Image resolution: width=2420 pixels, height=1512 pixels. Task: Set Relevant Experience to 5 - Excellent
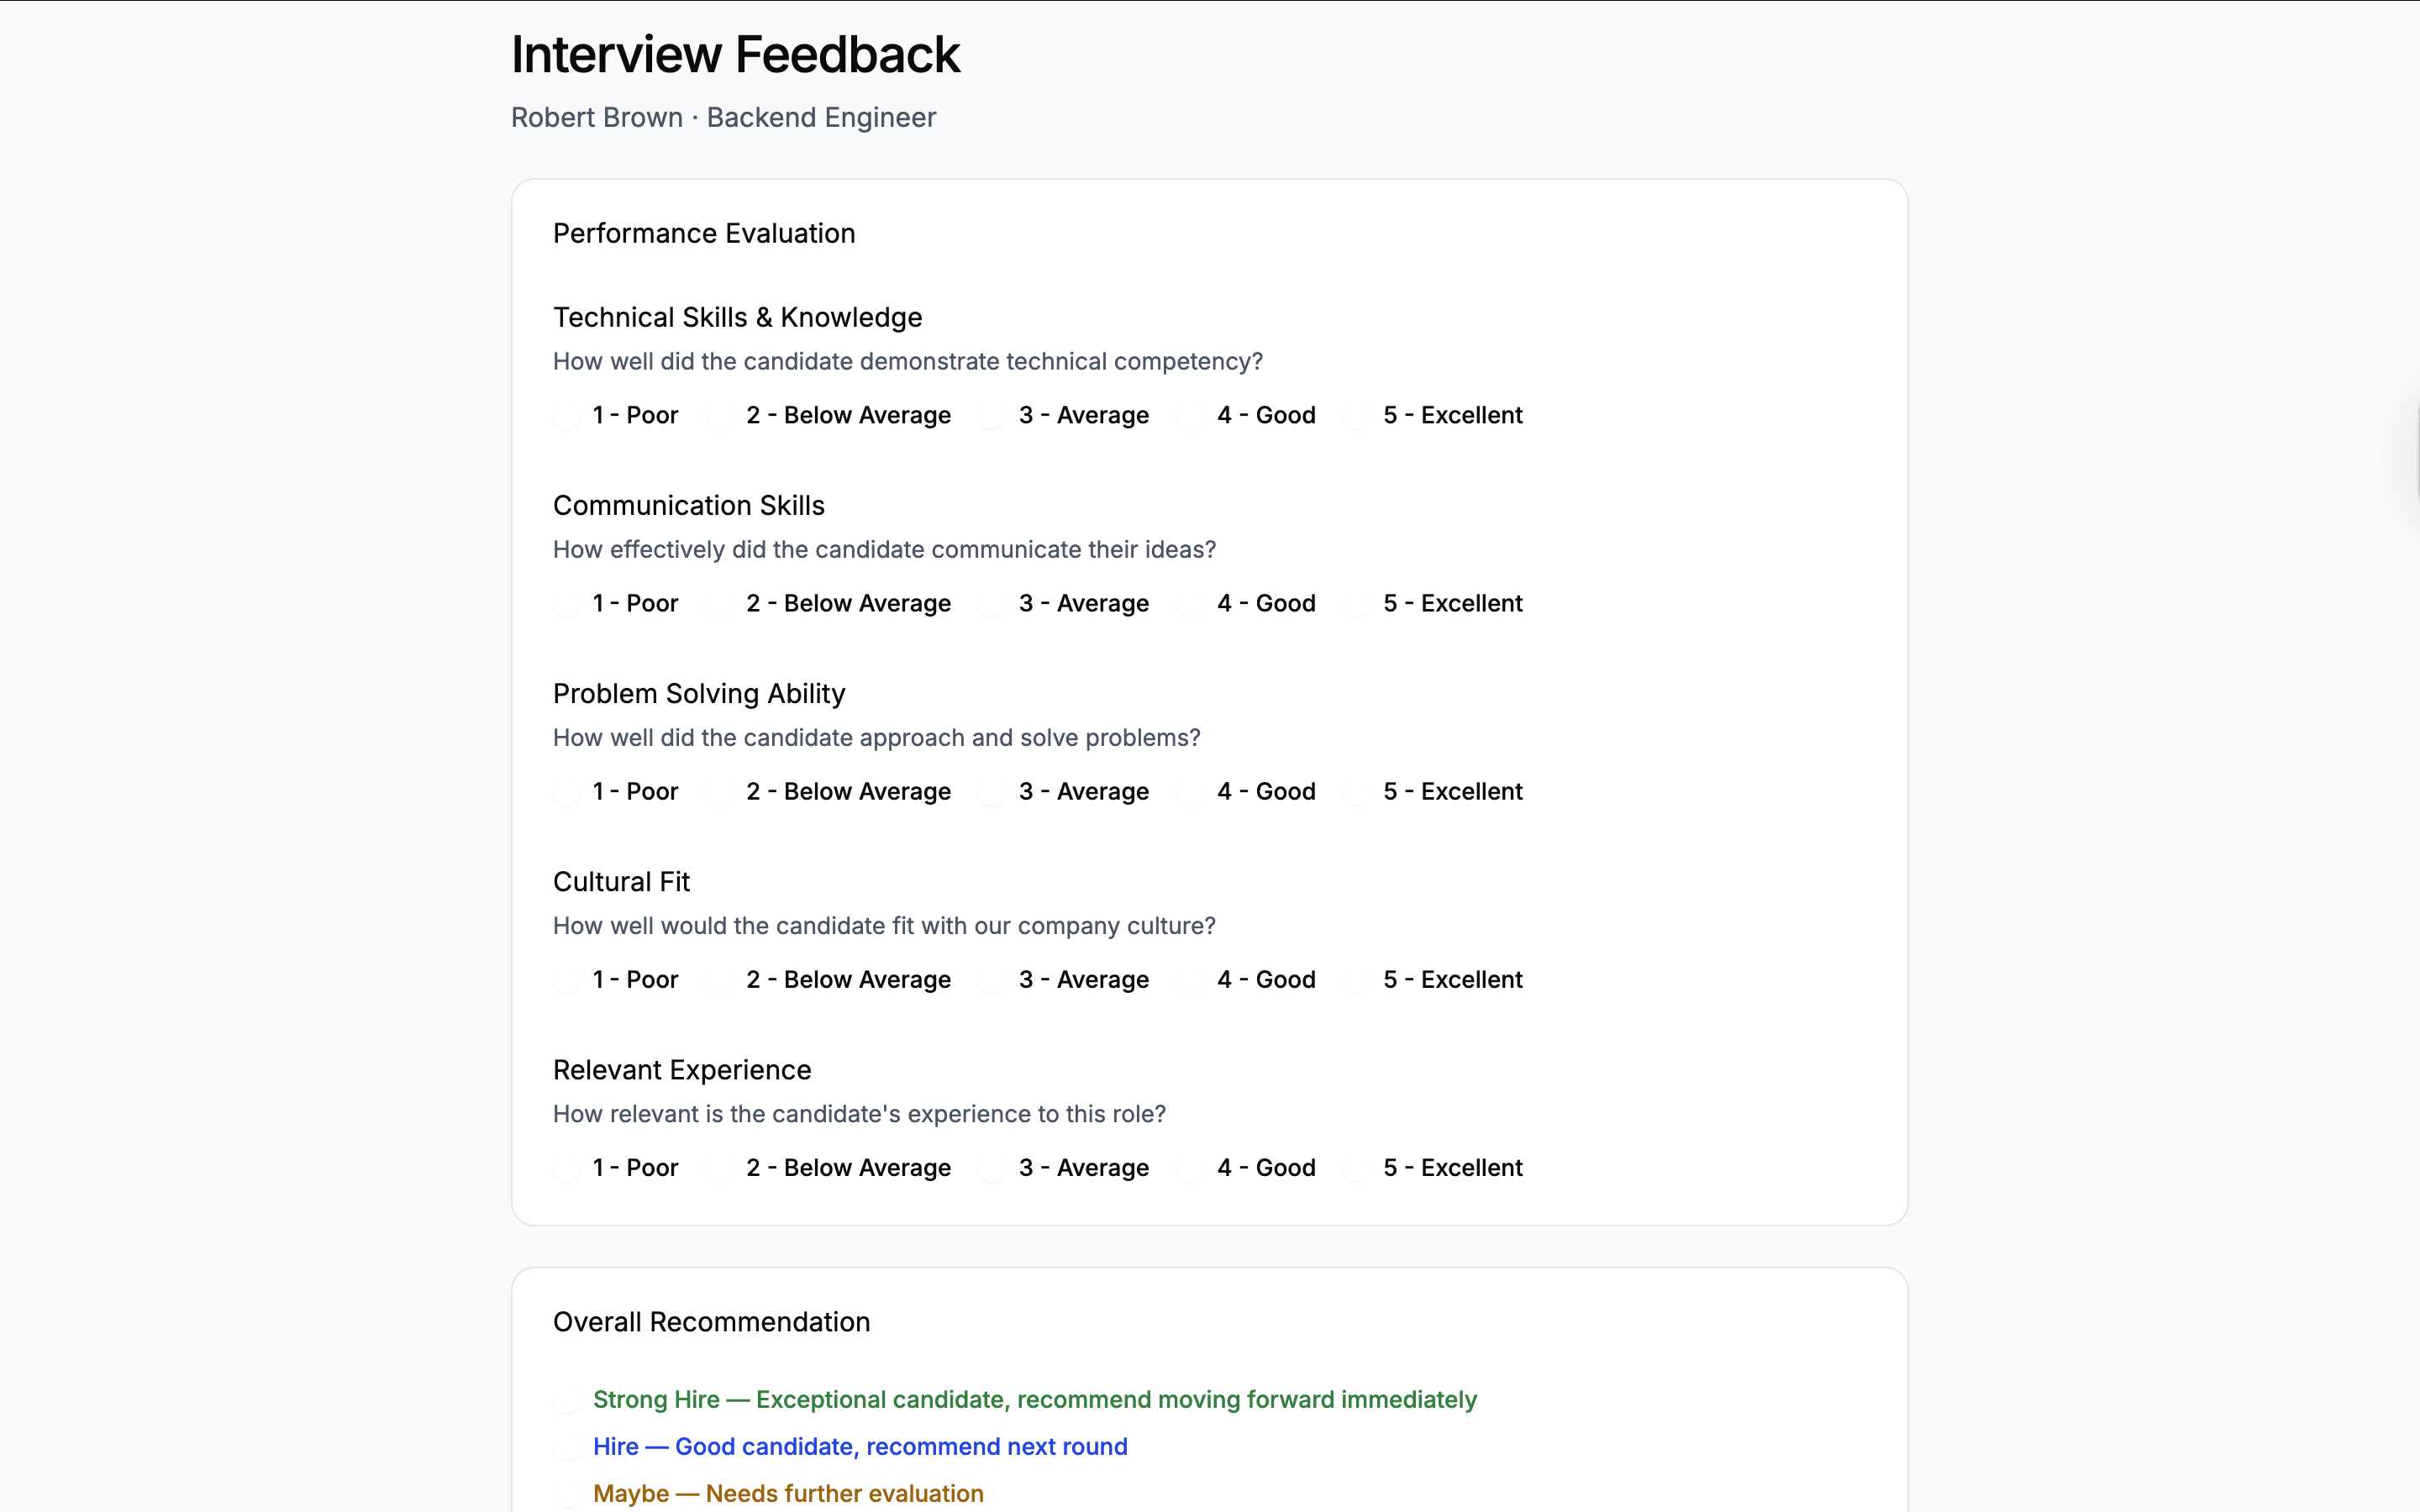click(x=1357, y=1168)
